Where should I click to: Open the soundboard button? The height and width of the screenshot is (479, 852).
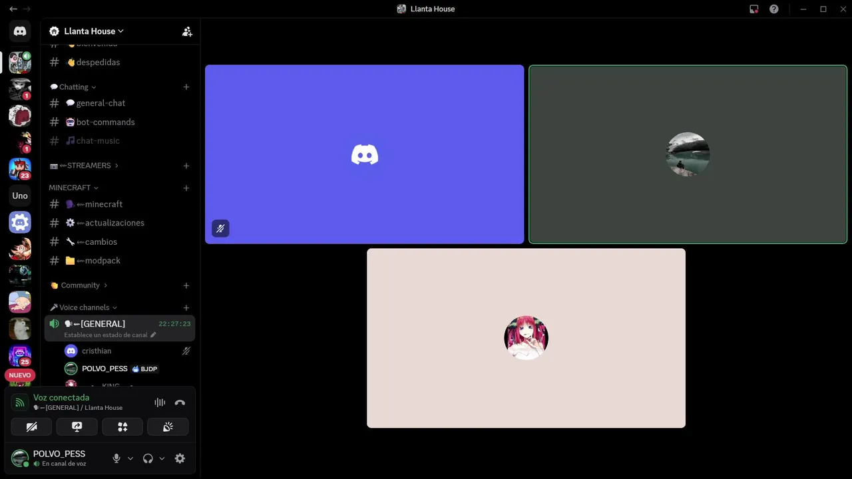coord(168,426)
